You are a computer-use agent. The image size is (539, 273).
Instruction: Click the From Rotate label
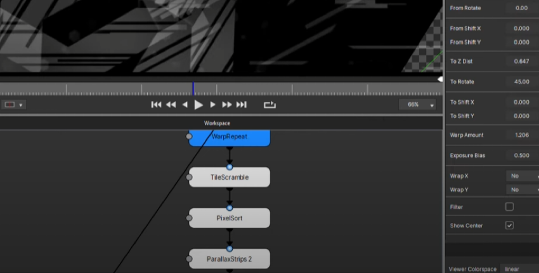(x=465, y=8)
